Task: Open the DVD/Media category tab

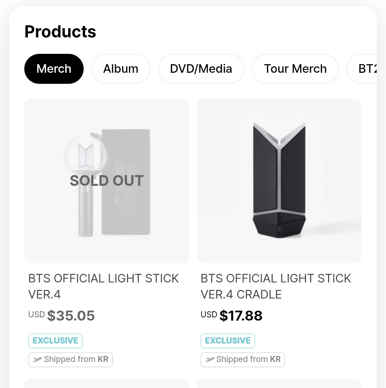Action: pos(201,69)
